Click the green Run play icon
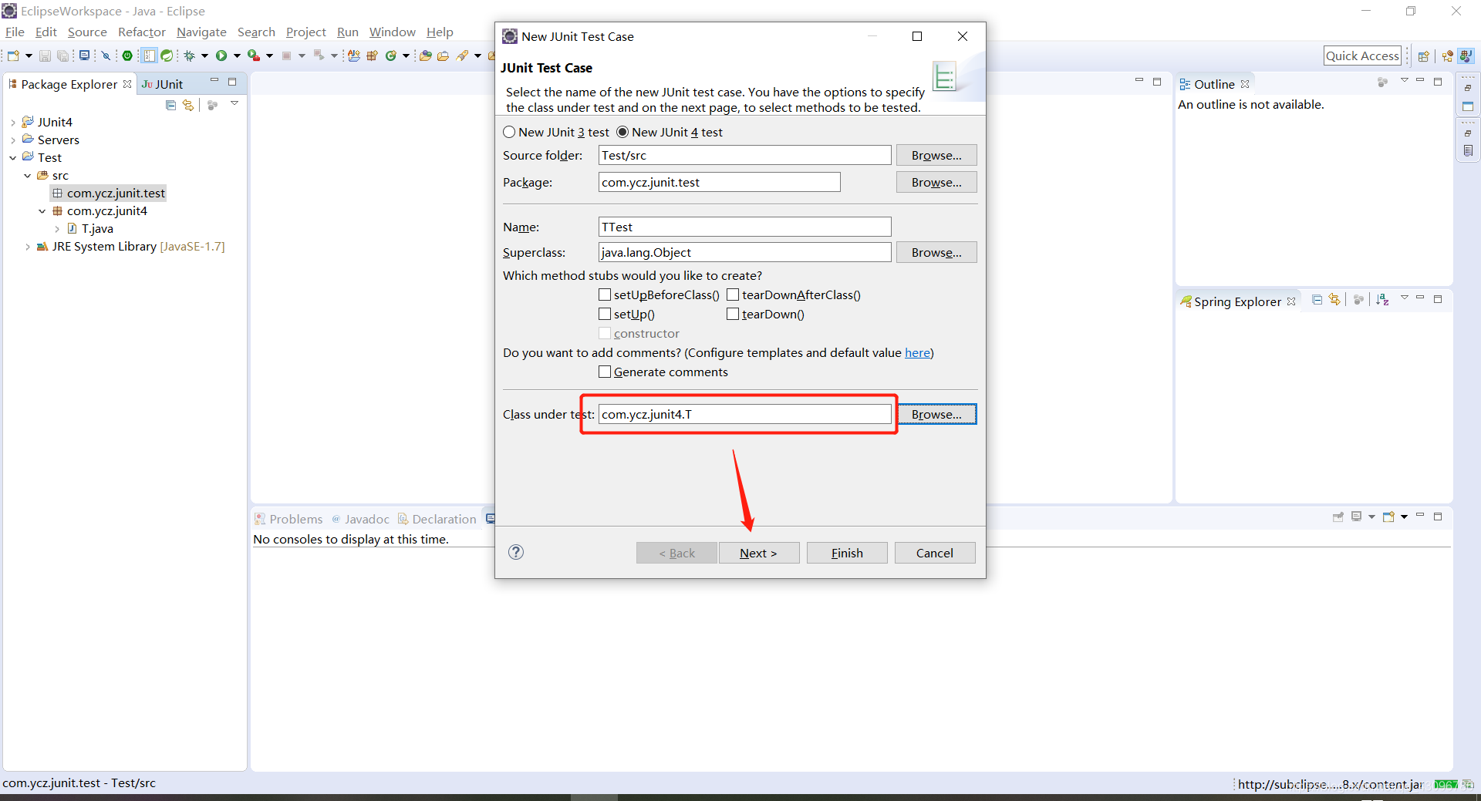The width and height of the screenshot is (1481, 801). coord(221,56)
